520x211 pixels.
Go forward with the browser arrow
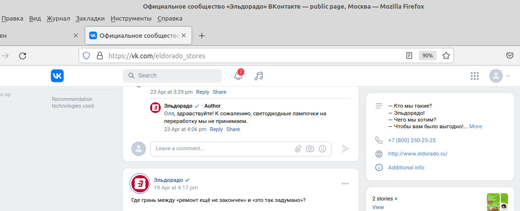click(5, 56)
